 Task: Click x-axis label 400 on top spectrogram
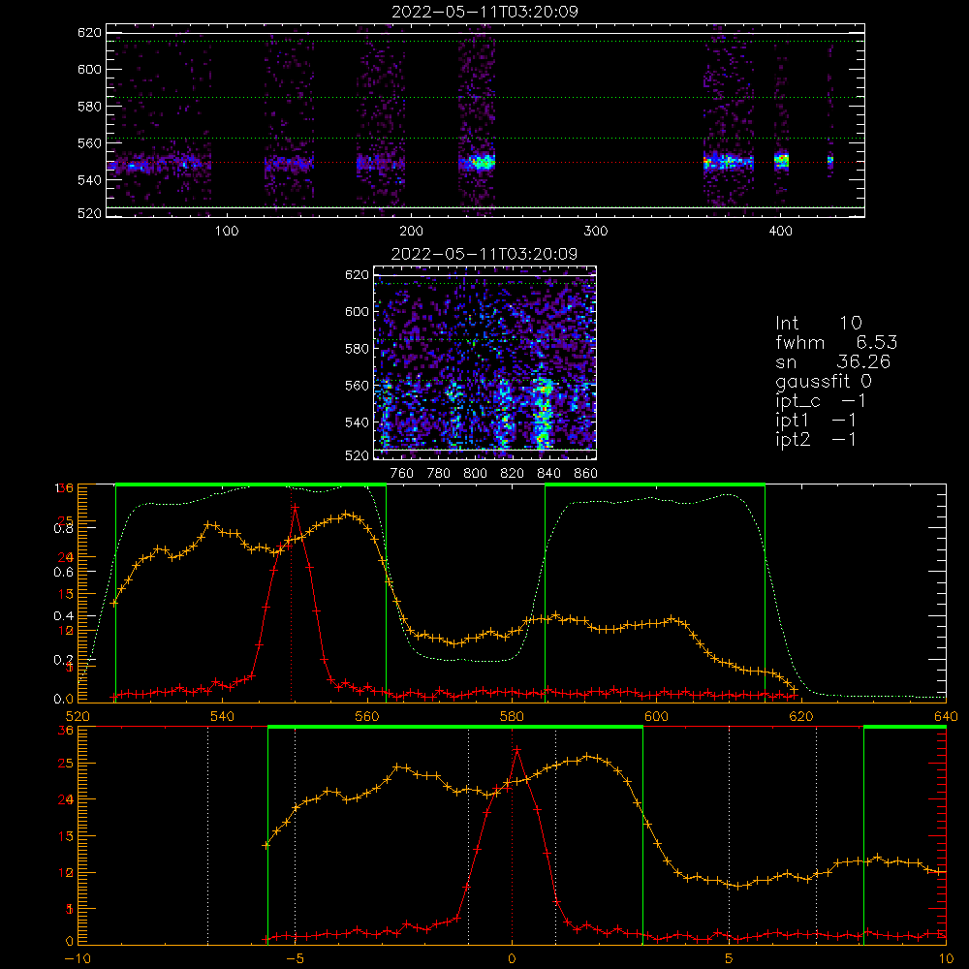click(780, 232)
